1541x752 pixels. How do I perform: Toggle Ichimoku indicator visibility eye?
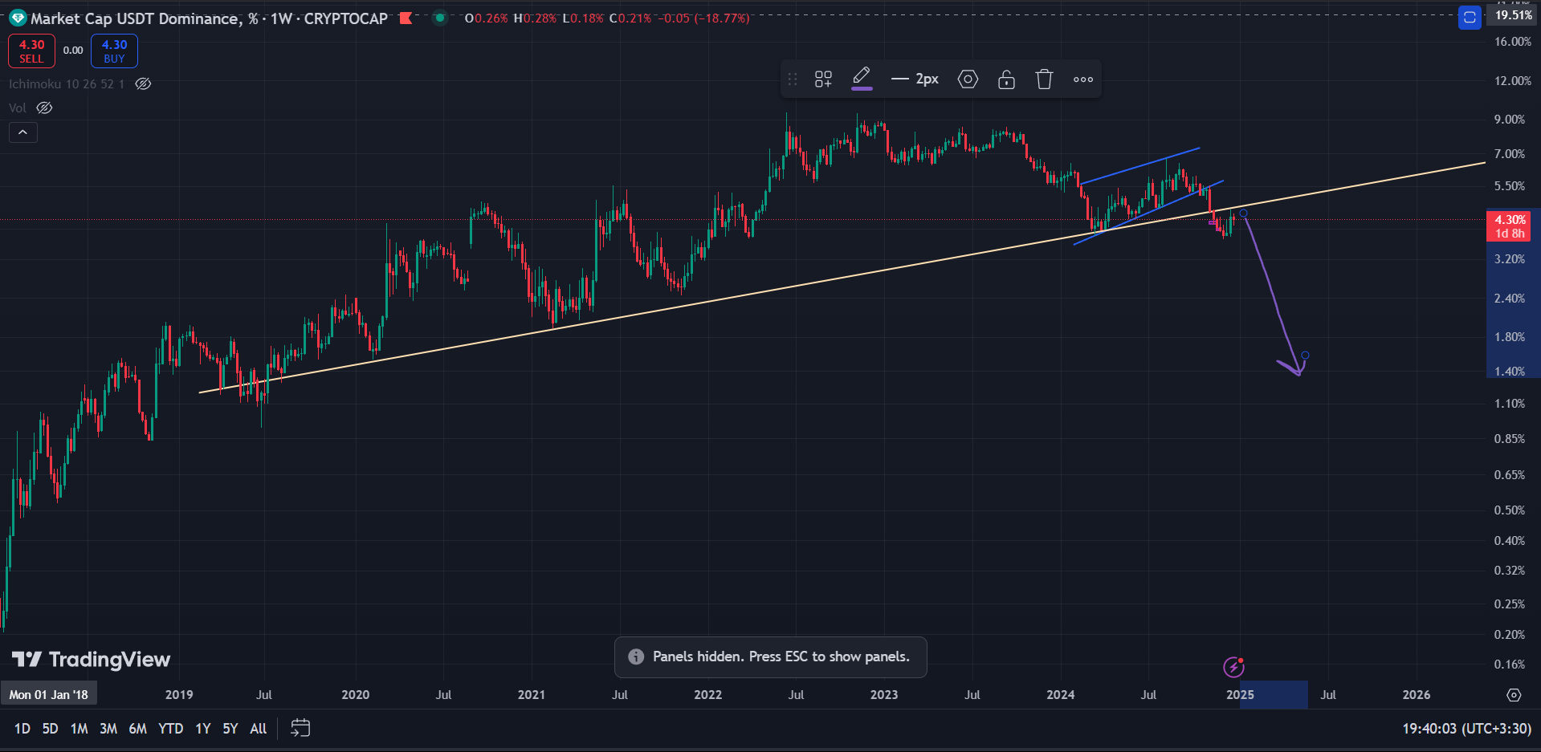[x=143, y=83]
